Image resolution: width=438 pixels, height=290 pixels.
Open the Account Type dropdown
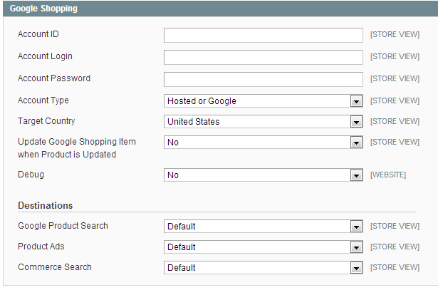tap(263, 101)
